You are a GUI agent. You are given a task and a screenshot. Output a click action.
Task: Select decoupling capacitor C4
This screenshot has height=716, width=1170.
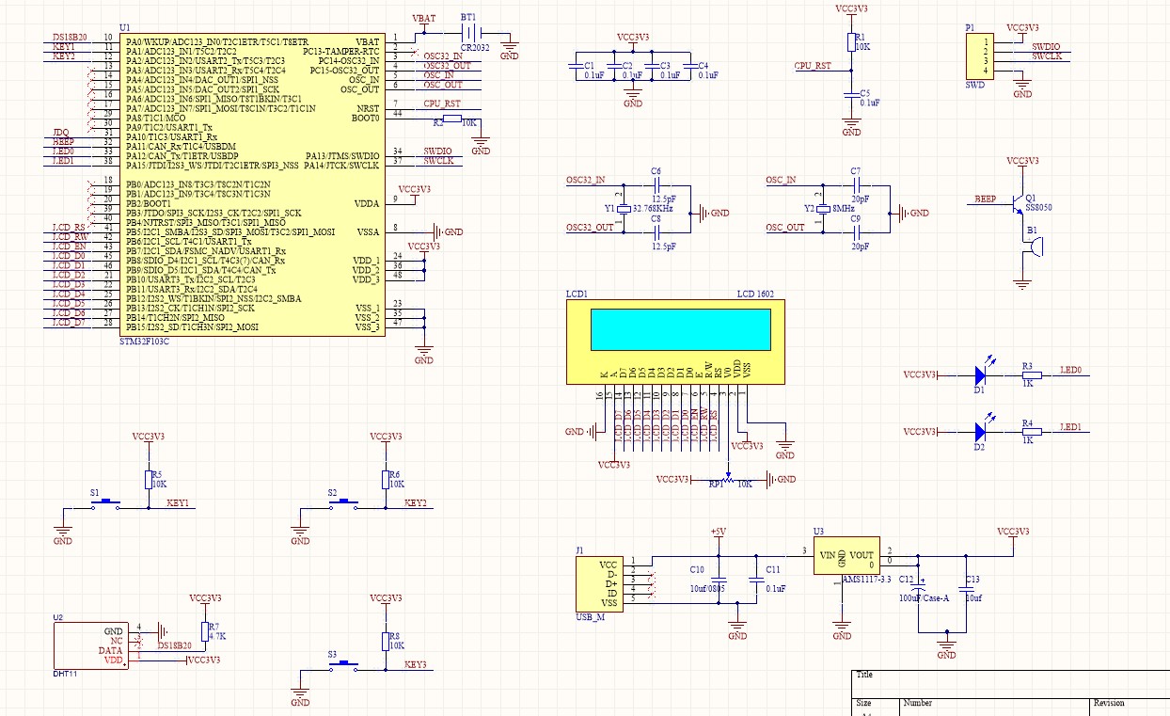(690, 67)
